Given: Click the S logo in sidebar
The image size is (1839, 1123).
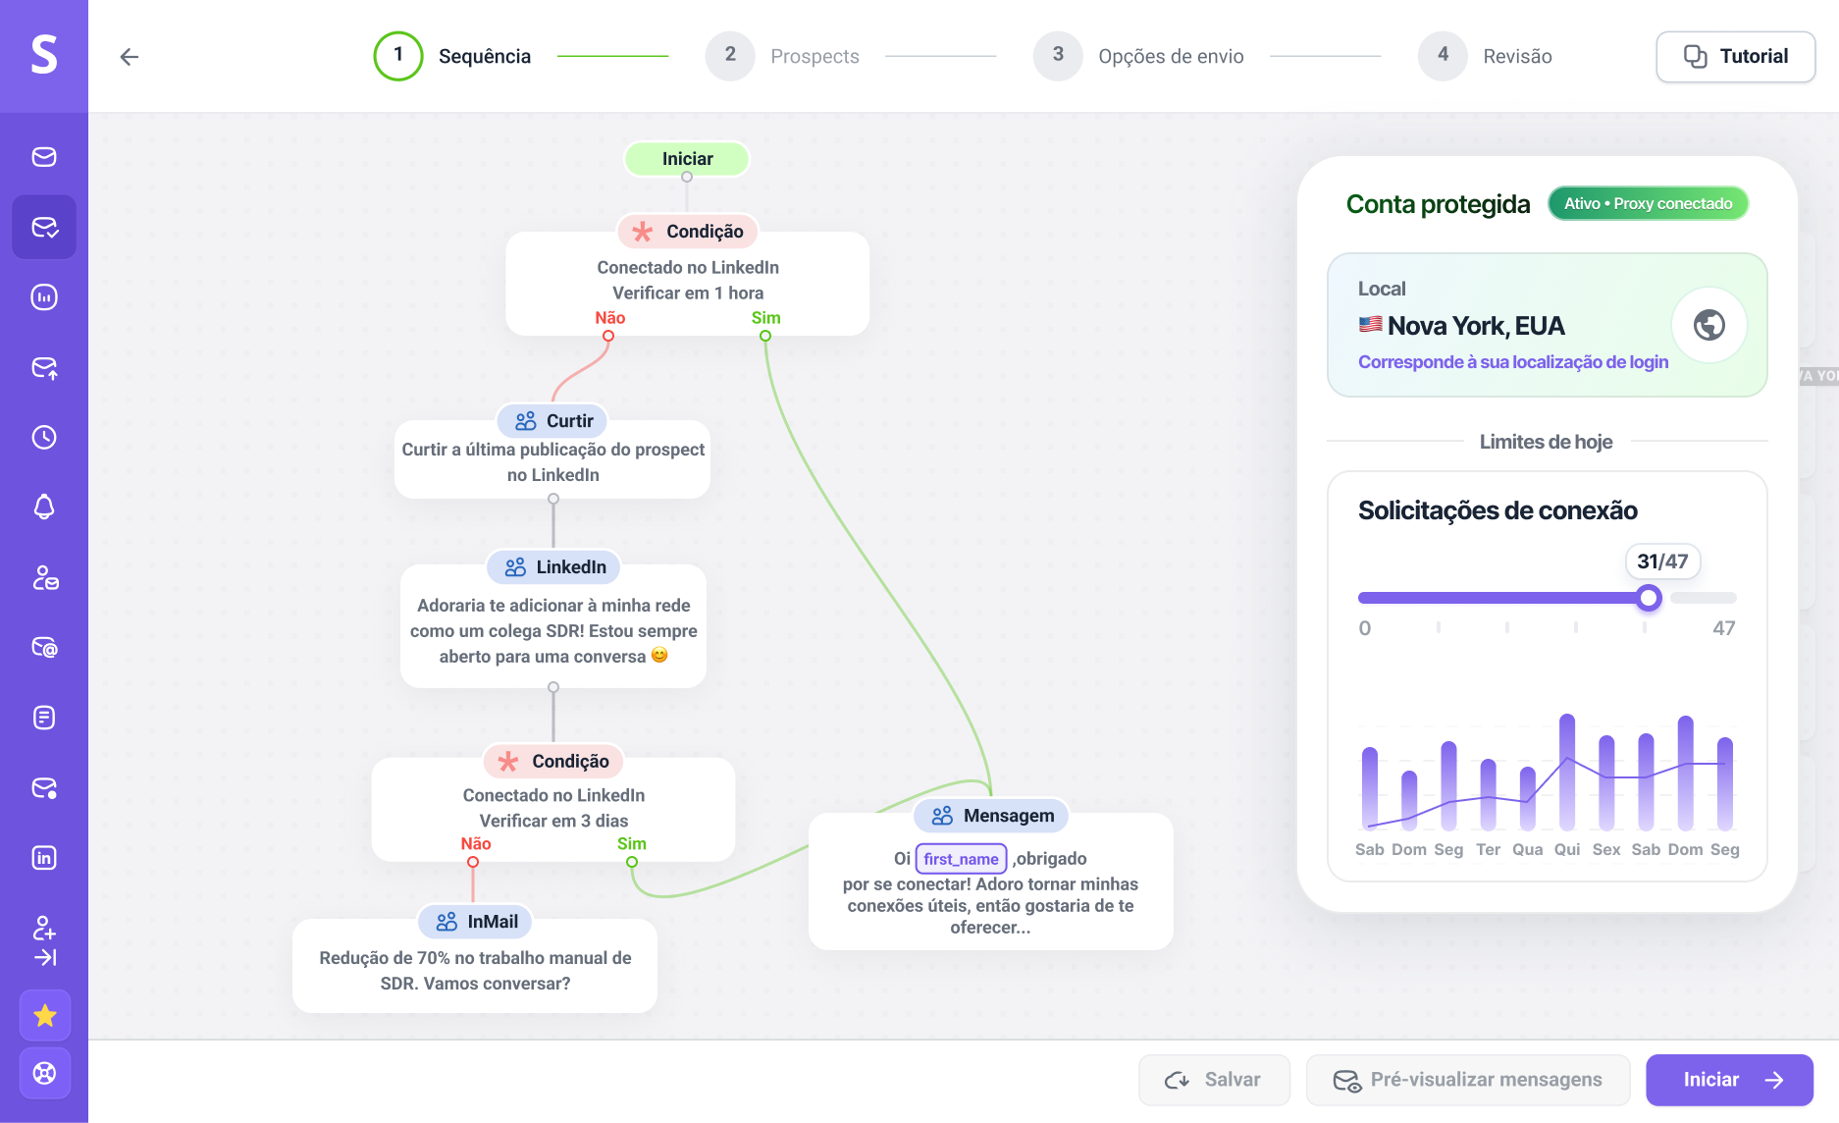Looking at the screenshot, I should (44, 55).
